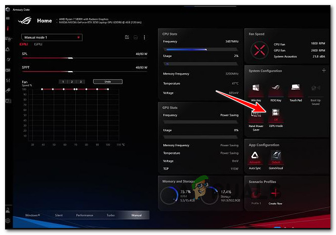Open the tag-shaped Featured icon in the sidebar

pyautogui.click(x=8, y=91)
